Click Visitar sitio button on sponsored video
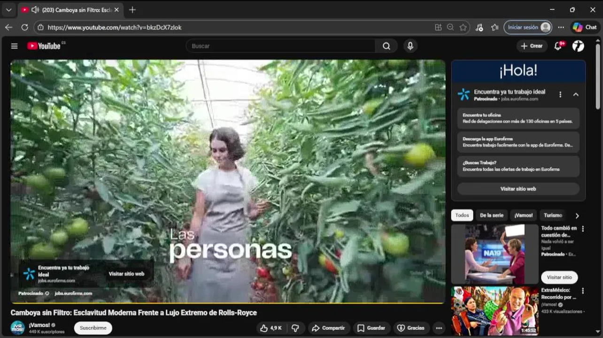 [559, 277]
